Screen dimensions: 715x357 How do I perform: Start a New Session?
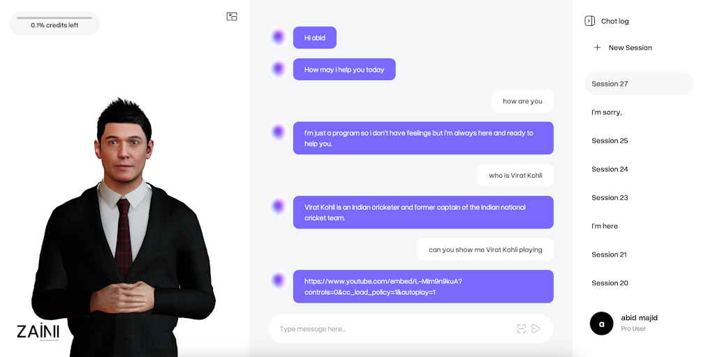pyautogui.click(x=623, y=47)
